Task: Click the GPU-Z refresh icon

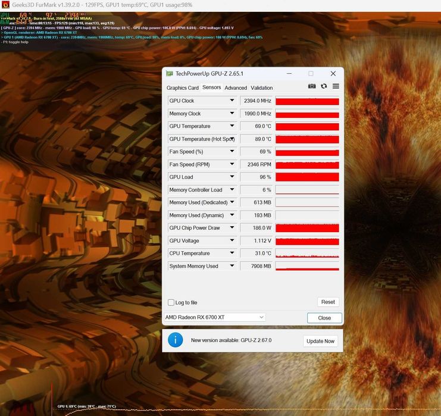Action: 324,86
